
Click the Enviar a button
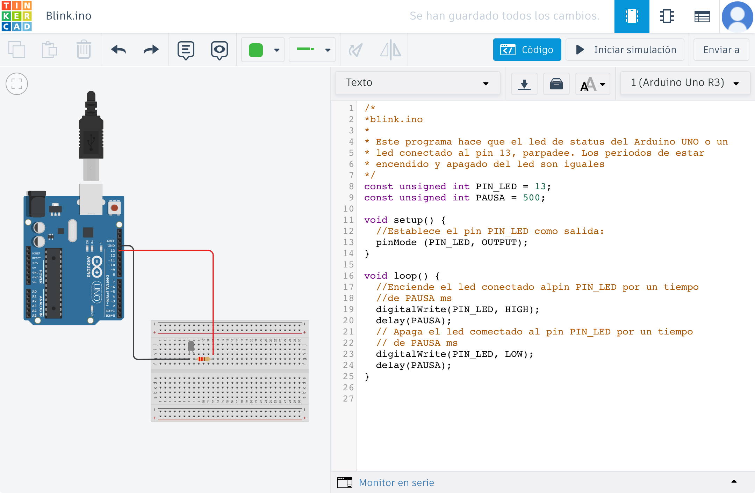(x=721, y=50)
